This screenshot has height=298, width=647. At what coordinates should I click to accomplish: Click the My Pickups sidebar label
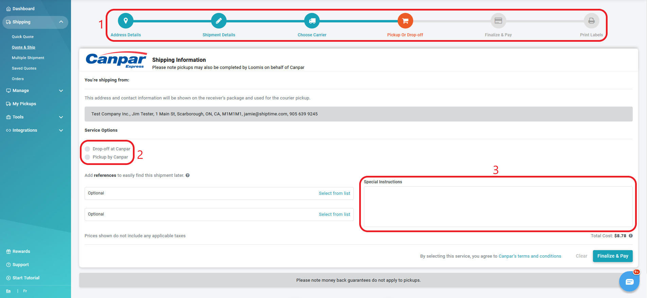(x=24, y=104)
